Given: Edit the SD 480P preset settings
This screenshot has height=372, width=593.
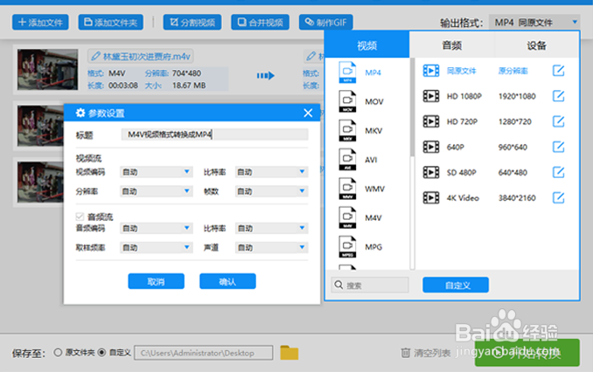Looking at the screenshot, I should point(558,172).
